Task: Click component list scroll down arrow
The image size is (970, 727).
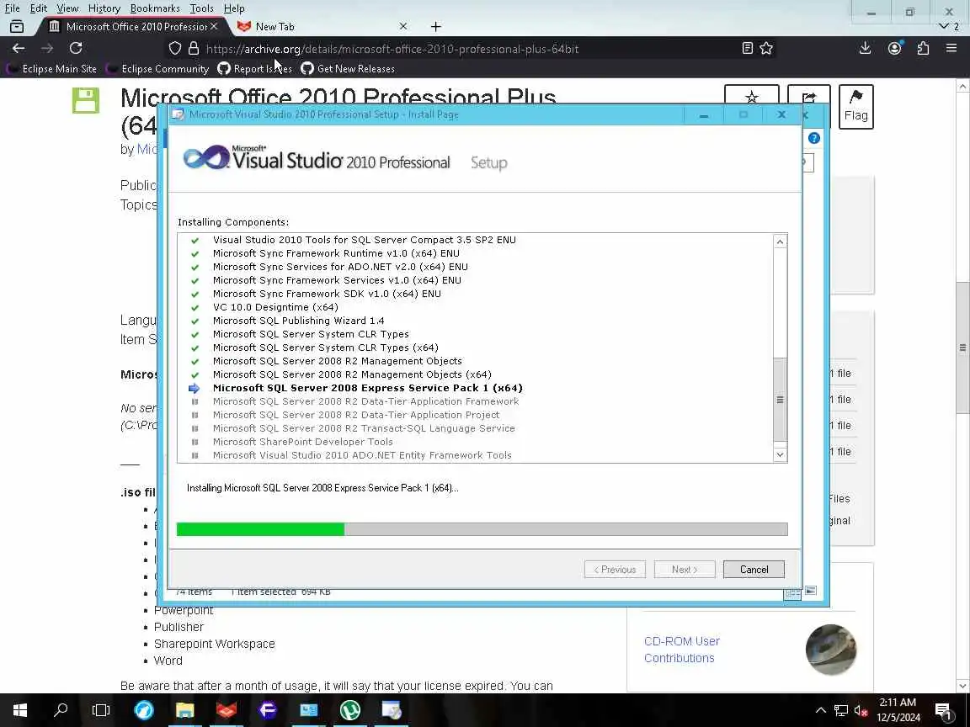Action: (x=780, y=455)
